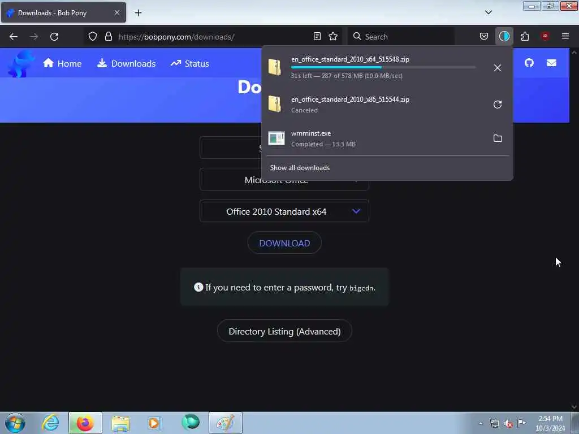Screen dimensions: 579x434
Task: Open containing folder for wmminst.exe
Action: click(498, 138)
